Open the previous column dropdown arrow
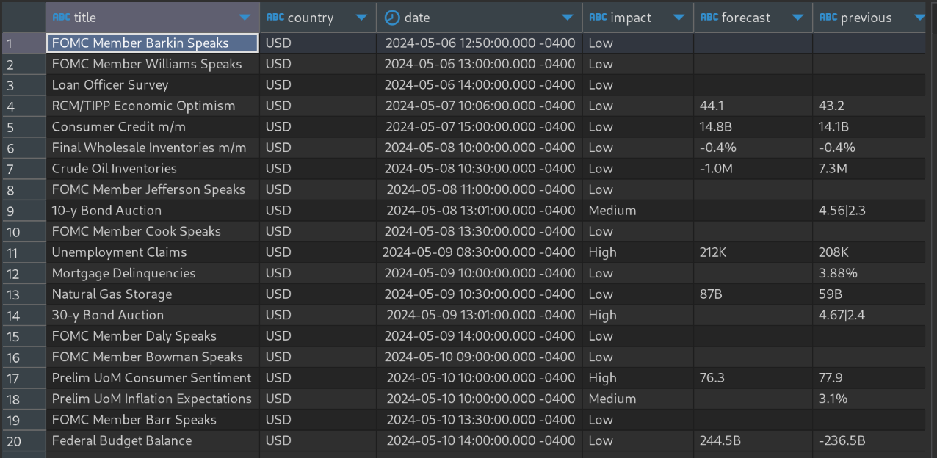This screenshot has width=937, height=458. coord(919,18)
